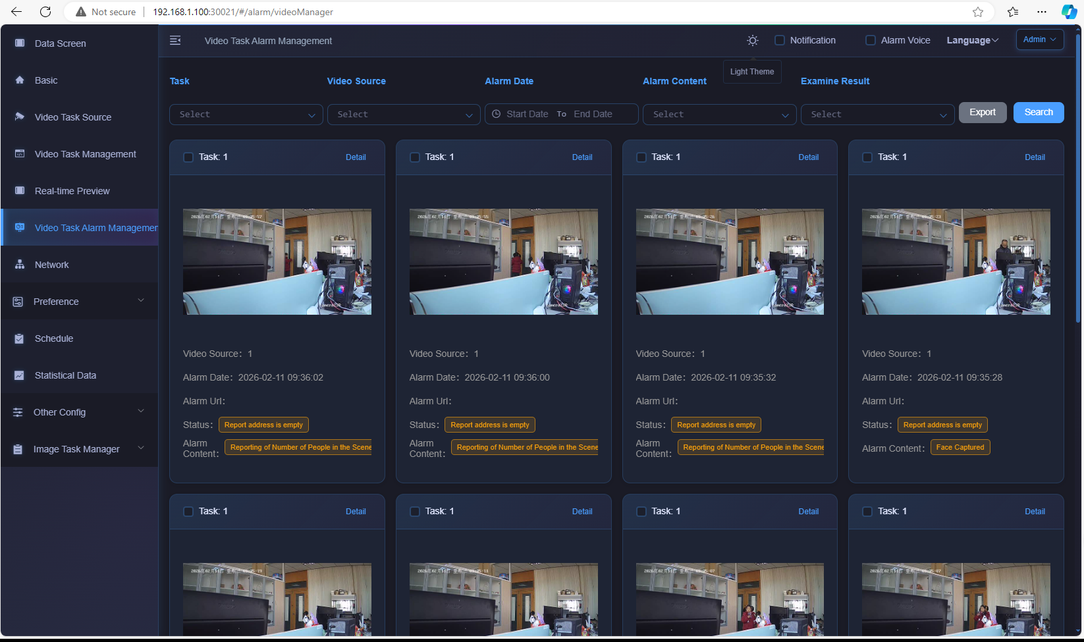Open the Task select dropdown
1084x642 pixels.
click(x=246, y=115)
